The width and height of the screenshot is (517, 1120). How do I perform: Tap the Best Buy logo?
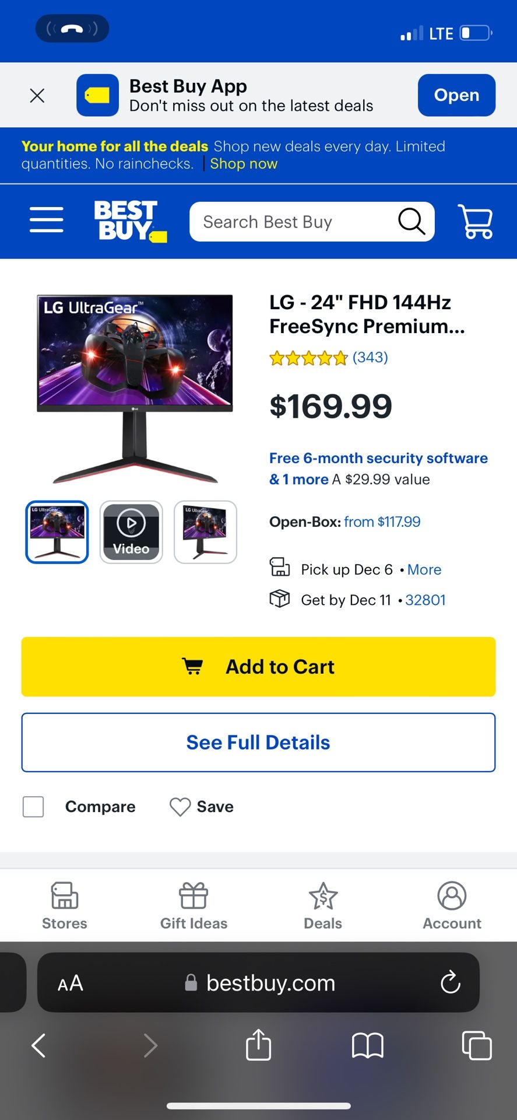pyautogui.click(x=129, y=220)
